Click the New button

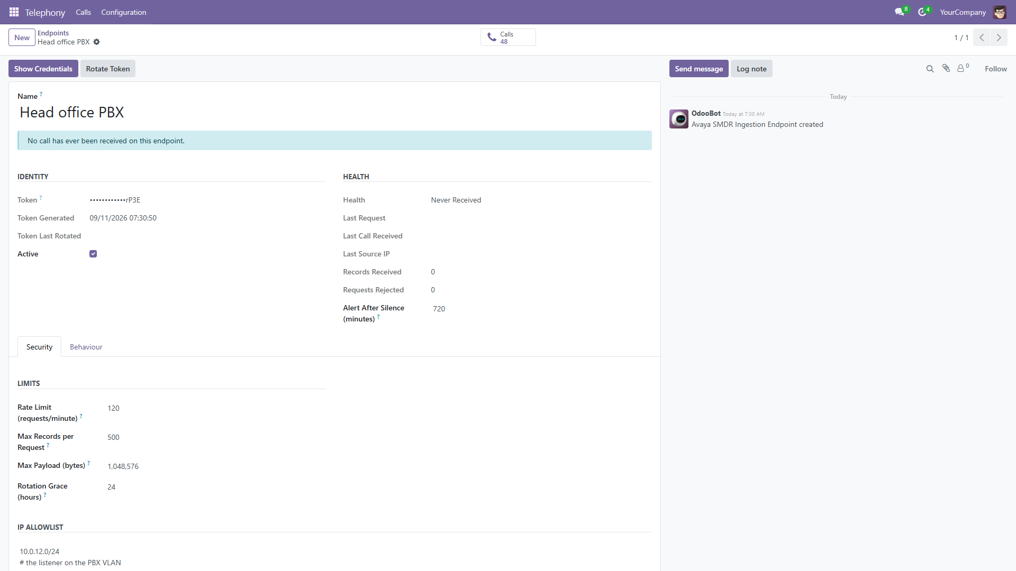tap(22, 38)
